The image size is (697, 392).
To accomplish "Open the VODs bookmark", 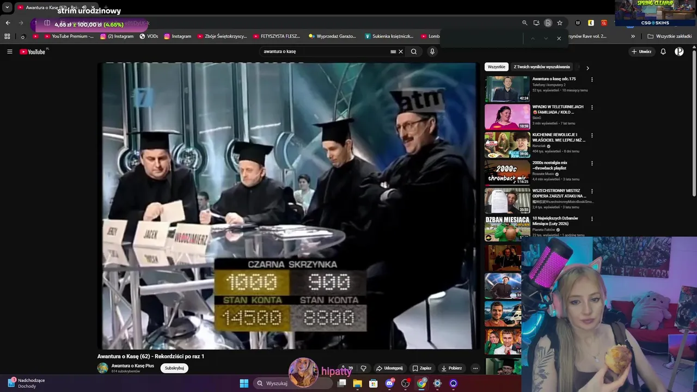I will (x=149, y=36).
